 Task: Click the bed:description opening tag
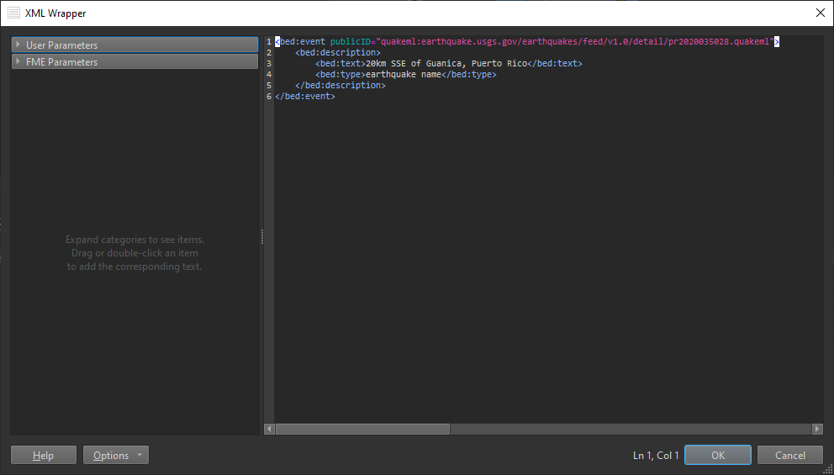tap(338, 53)
